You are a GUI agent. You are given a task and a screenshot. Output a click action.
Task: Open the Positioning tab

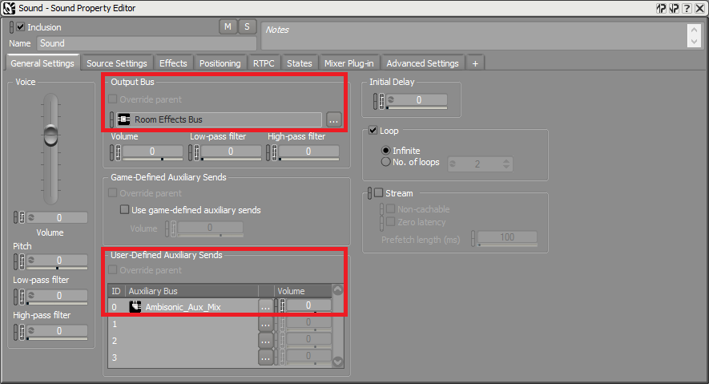click(220, 63)
